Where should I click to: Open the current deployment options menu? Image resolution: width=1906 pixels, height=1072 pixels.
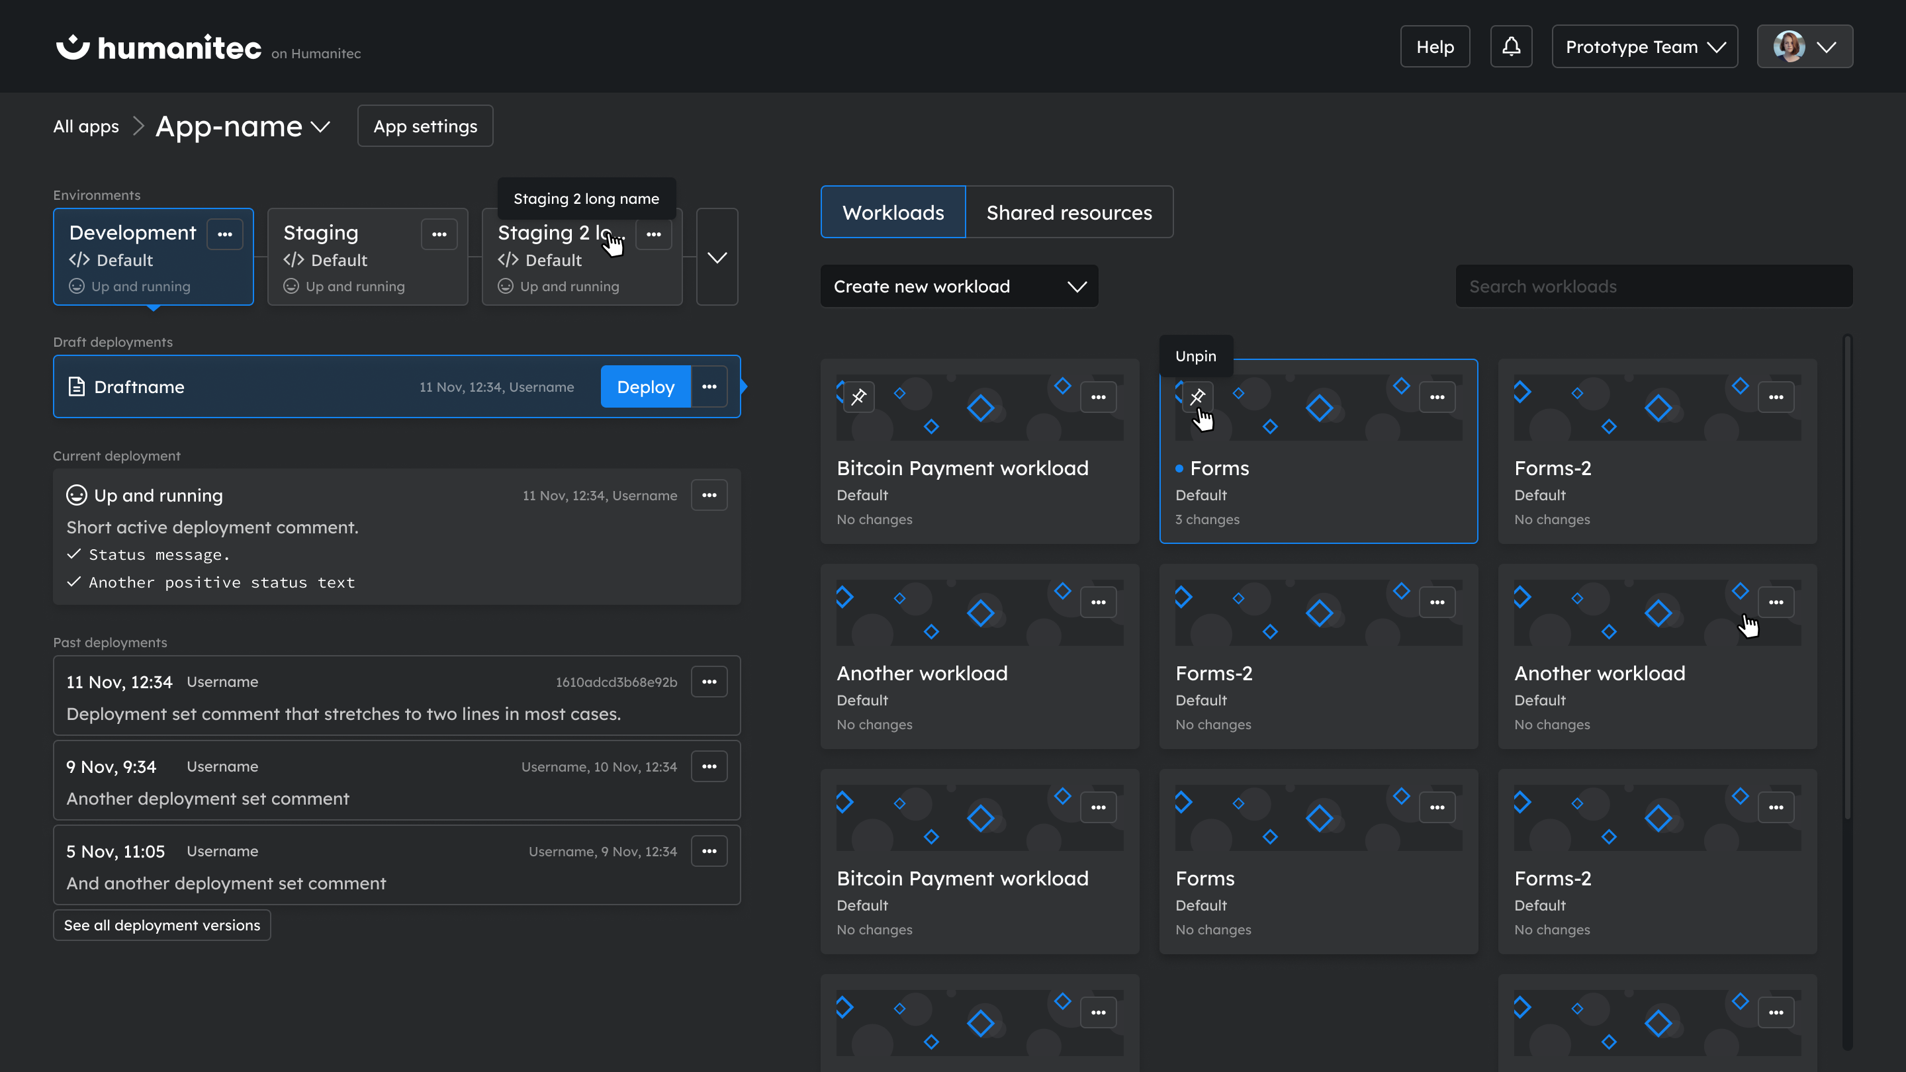709,495
